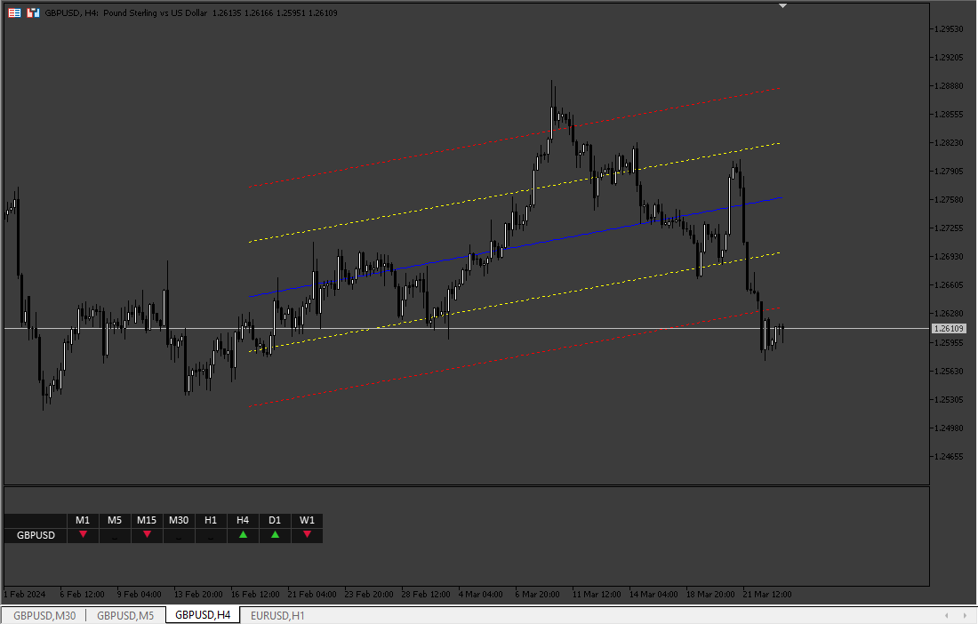Click the 1.27580 price scale label
978x624 pixels.
949,199
